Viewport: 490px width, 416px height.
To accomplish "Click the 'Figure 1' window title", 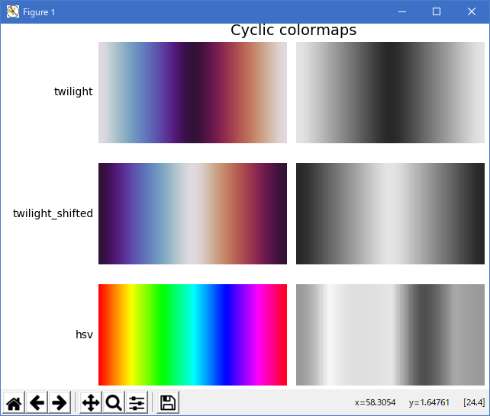I will [x=39, y=12].
